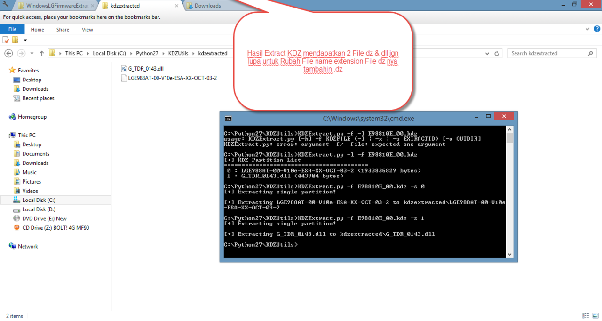Viewport: 602px width, 321px height.
Task: Open the Home ribbon tab
Action: (x=37, y=29)
